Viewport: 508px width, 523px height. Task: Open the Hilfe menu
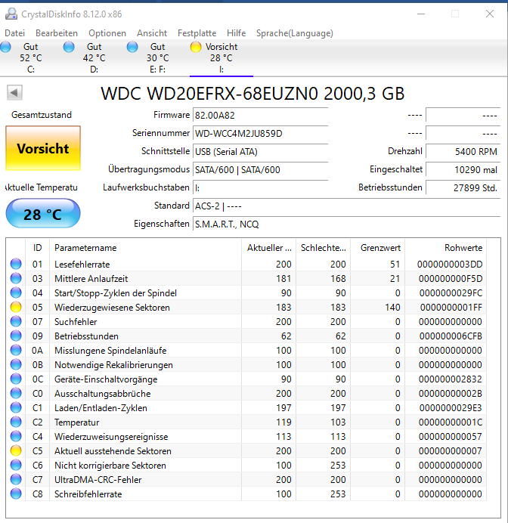(x=236, y=33)
